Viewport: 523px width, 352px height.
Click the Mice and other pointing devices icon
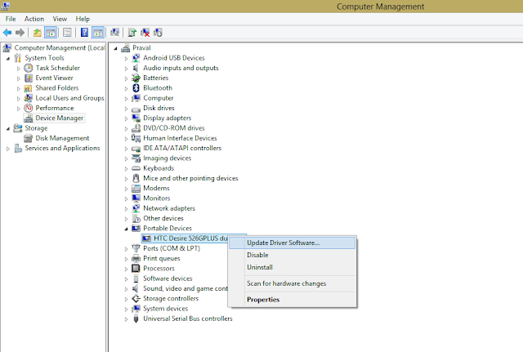(x=136, y=178)
